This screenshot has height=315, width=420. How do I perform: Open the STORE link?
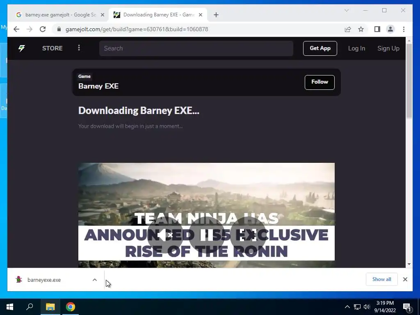[52, 48]
